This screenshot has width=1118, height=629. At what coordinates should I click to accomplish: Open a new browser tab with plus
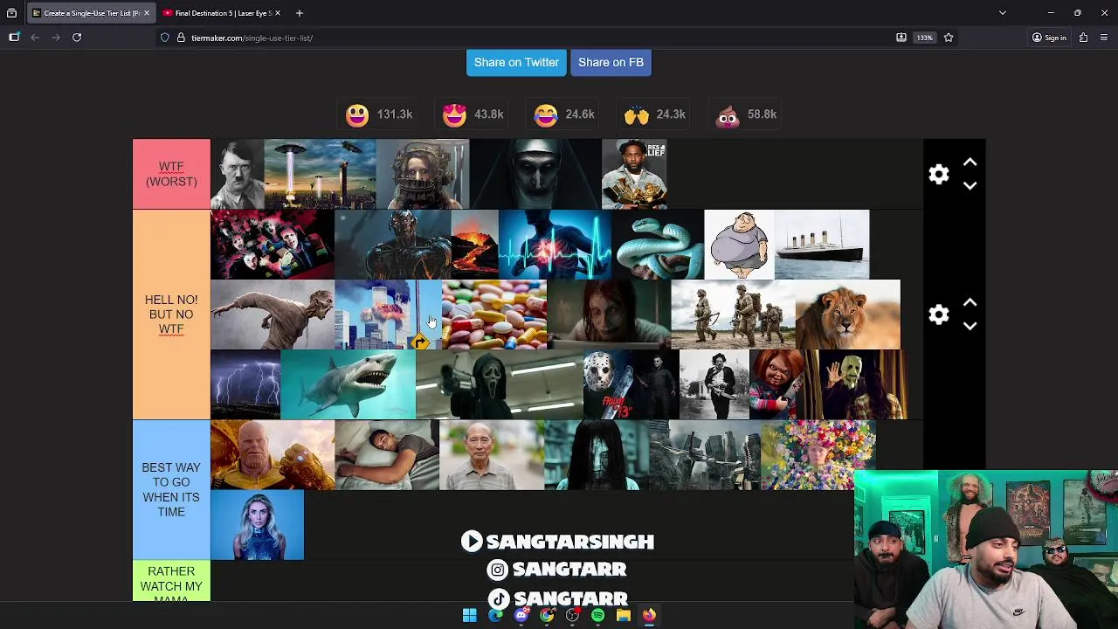tap(299, 13)
